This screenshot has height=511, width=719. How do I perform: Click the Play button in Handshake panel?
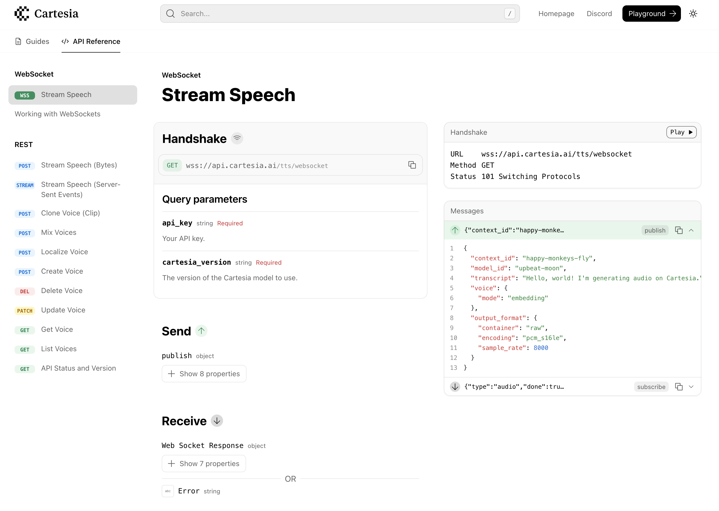681,132
